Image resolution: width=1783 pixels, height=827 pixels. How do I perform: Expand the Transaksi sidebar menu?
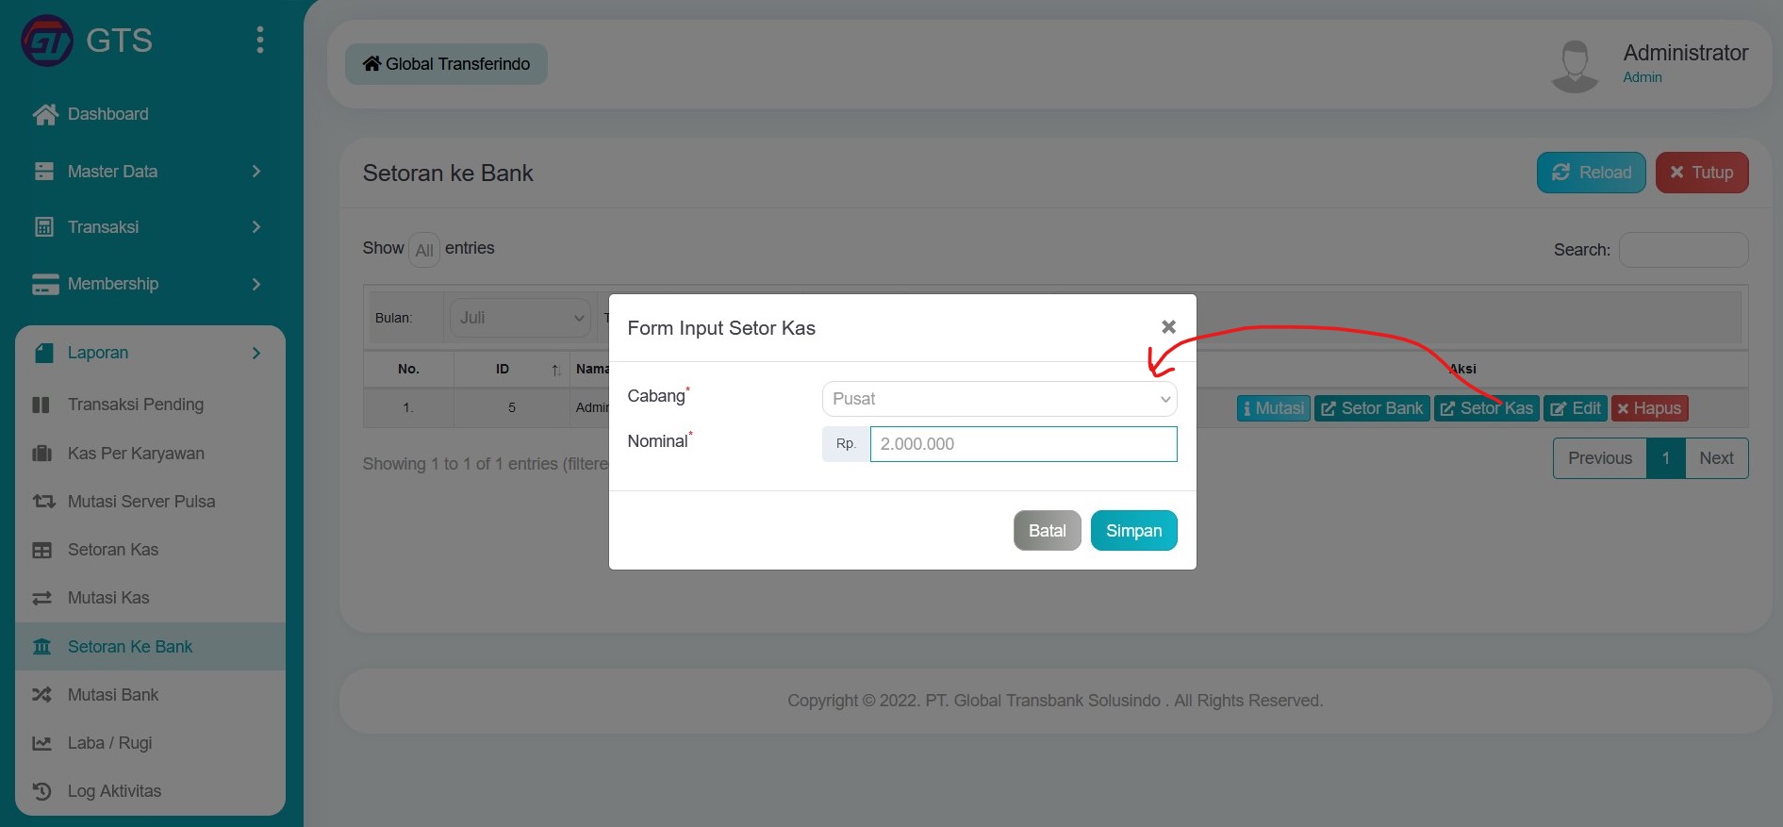pos(147,227)
